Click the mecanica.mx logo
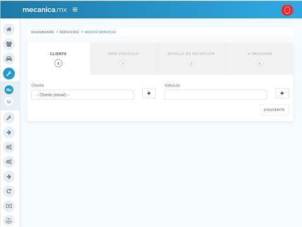This screenshot has height=227, width=302. click(45, 9)
